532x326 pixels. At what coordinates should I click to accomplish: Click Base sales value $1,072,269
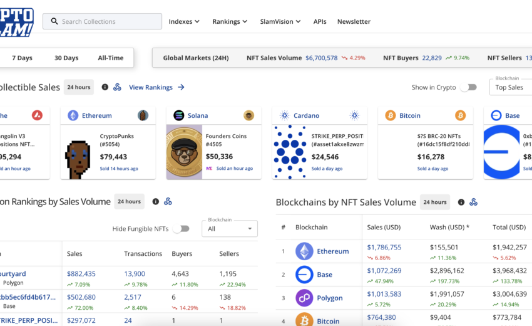[384, 271]
